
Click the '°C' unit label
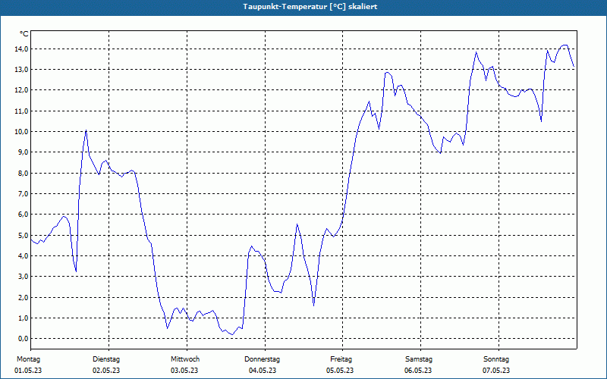[24, 34]
